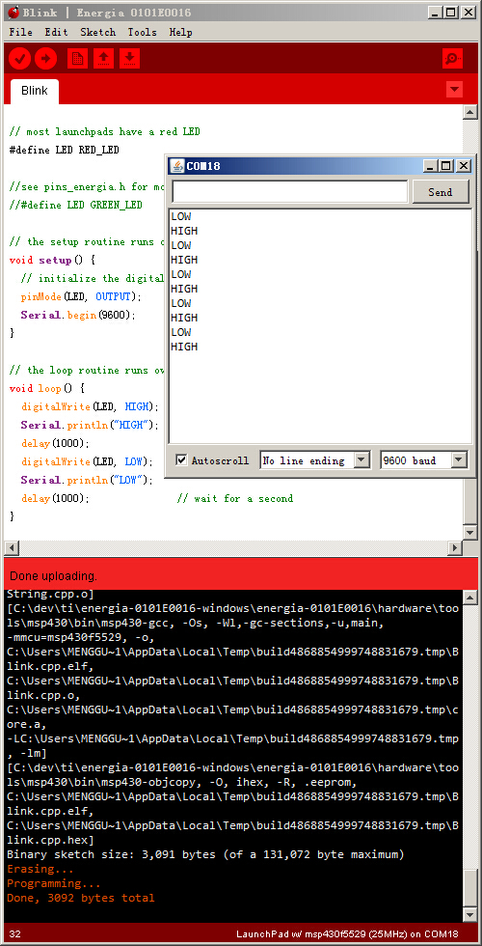Click the "digitalWrite(LED, LOW);" line
Image resolution: width=482 pixels, height=946 pixels.
(87, 461)
